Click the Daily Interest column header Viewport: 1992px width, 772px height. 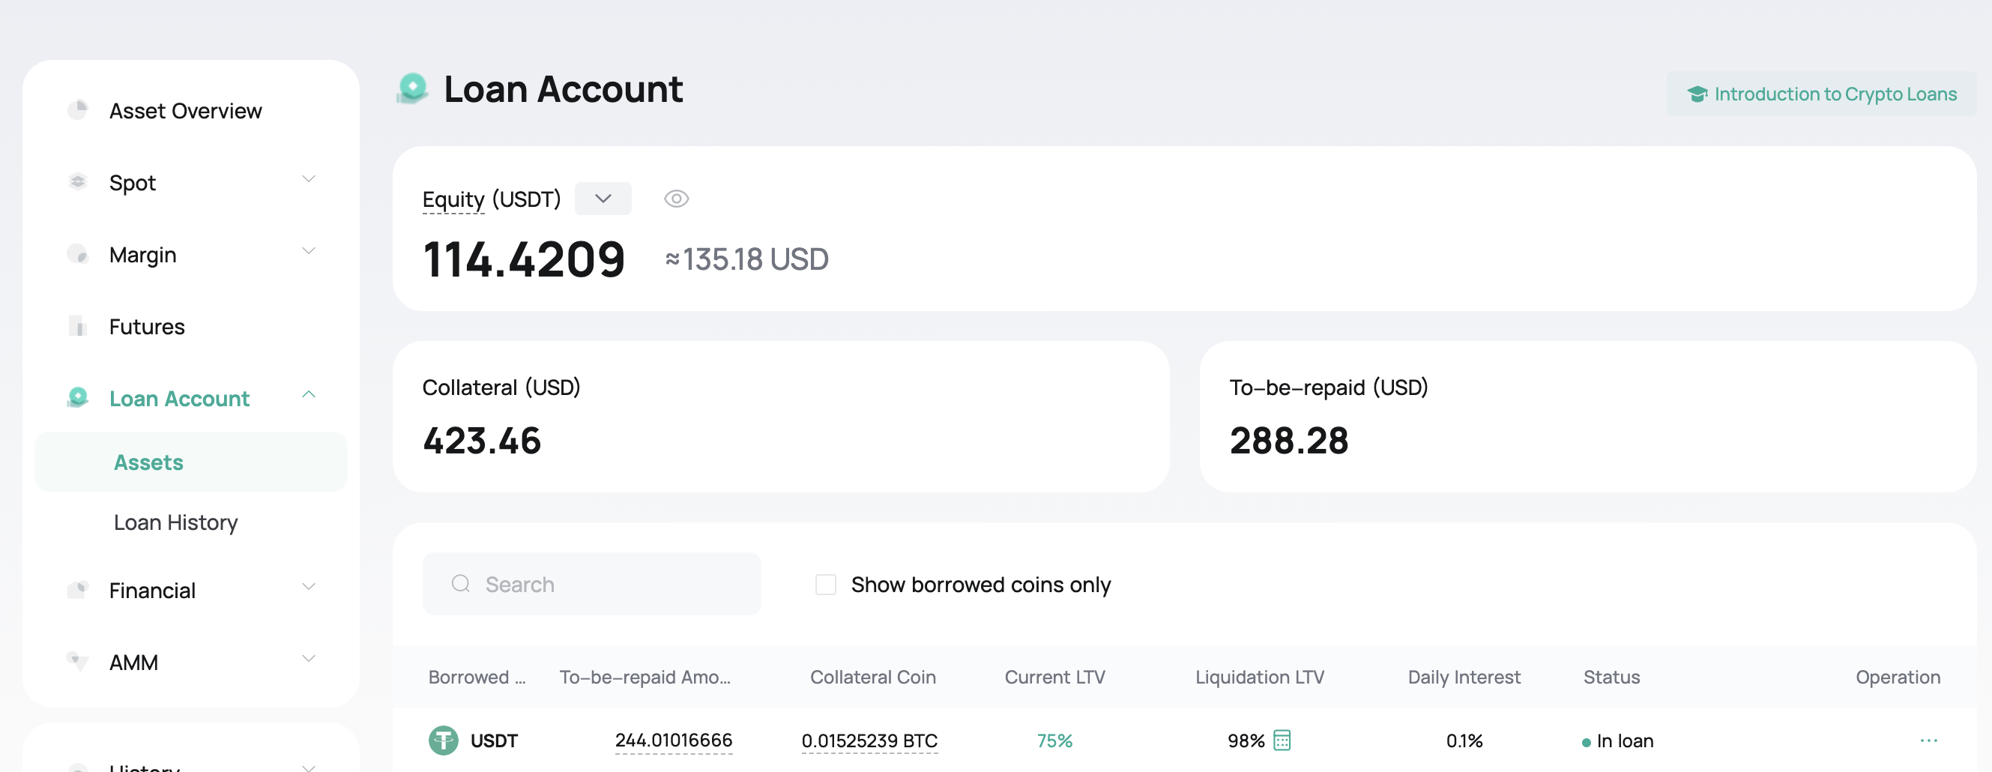(1463, 677)
